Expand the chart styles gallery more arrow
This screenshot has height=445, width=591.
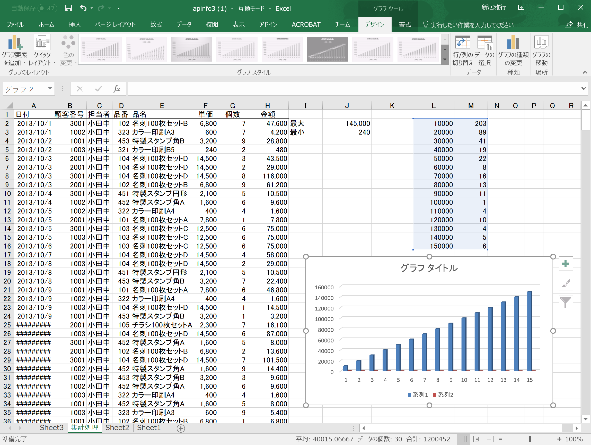coord(445,60)
